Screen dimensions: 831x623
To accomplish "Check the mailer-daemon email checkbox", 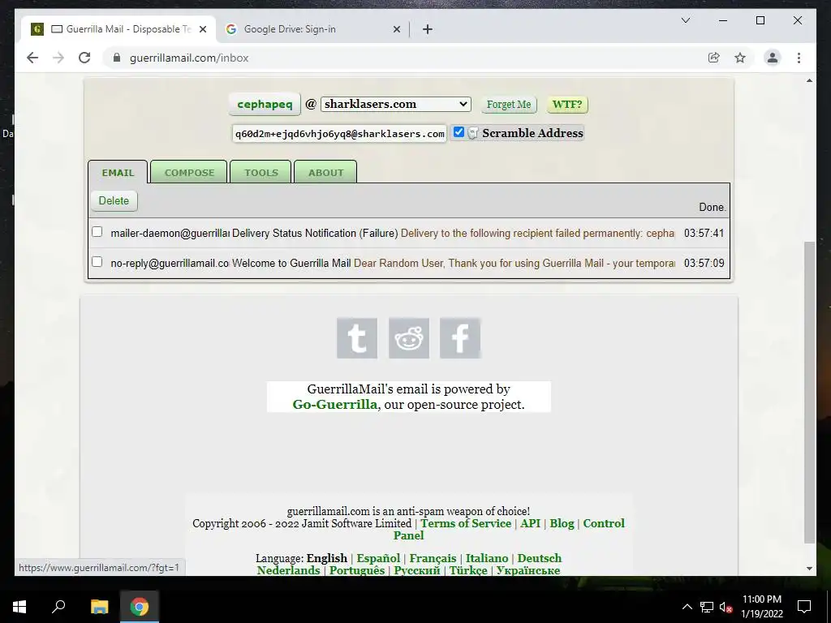I will point(97,232).
